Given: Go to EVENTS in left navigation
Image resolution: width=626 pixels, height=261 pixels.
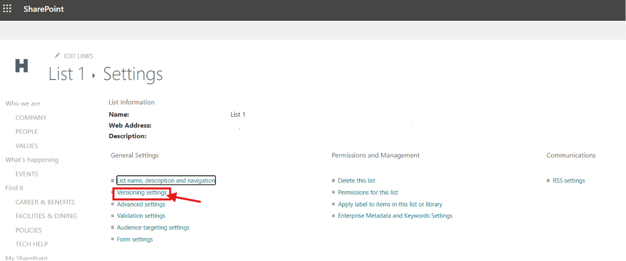Looking at the screenshot, I should click(27, 174).
